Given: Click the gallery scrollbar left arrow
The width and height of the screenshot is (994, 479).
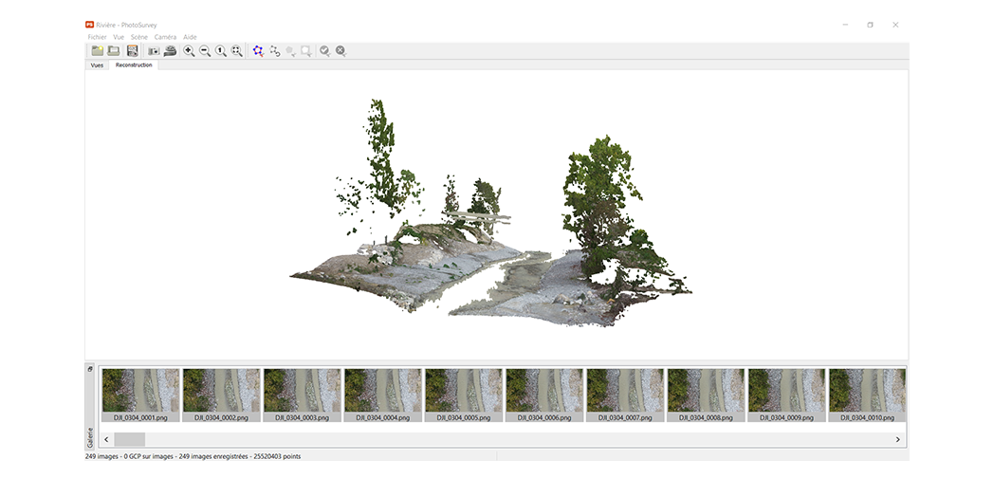Looking at the screenshot, I should (x=106, y=439).
